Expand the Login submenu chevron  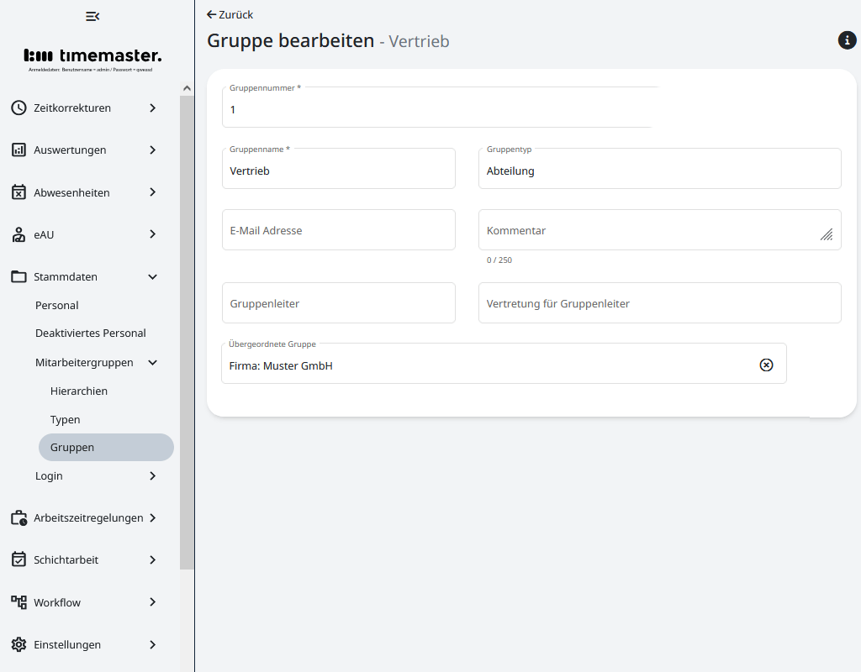click(x=152, y=475)
